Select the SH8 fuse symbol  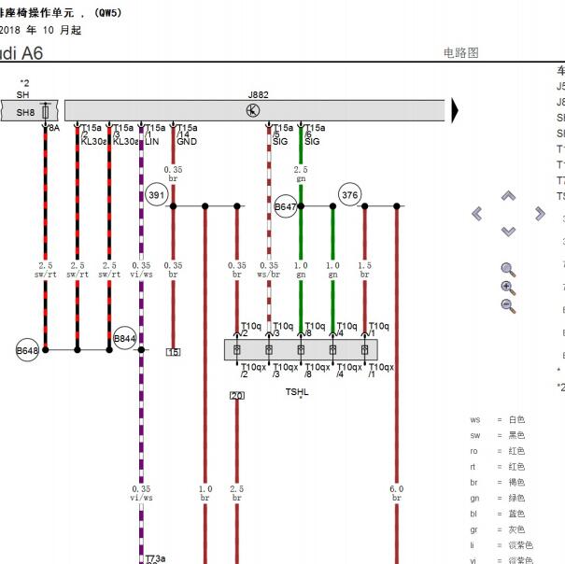[46, 111]
